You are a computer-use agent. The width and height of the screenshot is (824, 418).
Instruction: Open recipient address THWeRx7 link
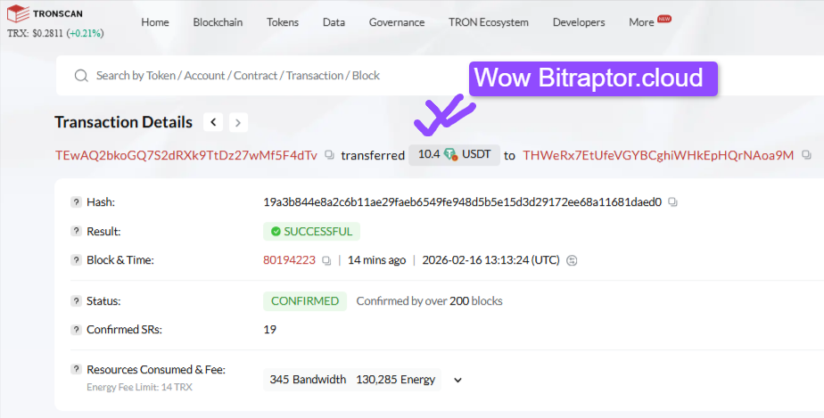[657, 155]
